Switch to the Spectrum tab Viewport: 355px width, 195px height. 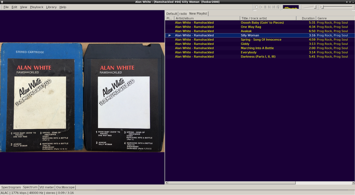[30, 187]
